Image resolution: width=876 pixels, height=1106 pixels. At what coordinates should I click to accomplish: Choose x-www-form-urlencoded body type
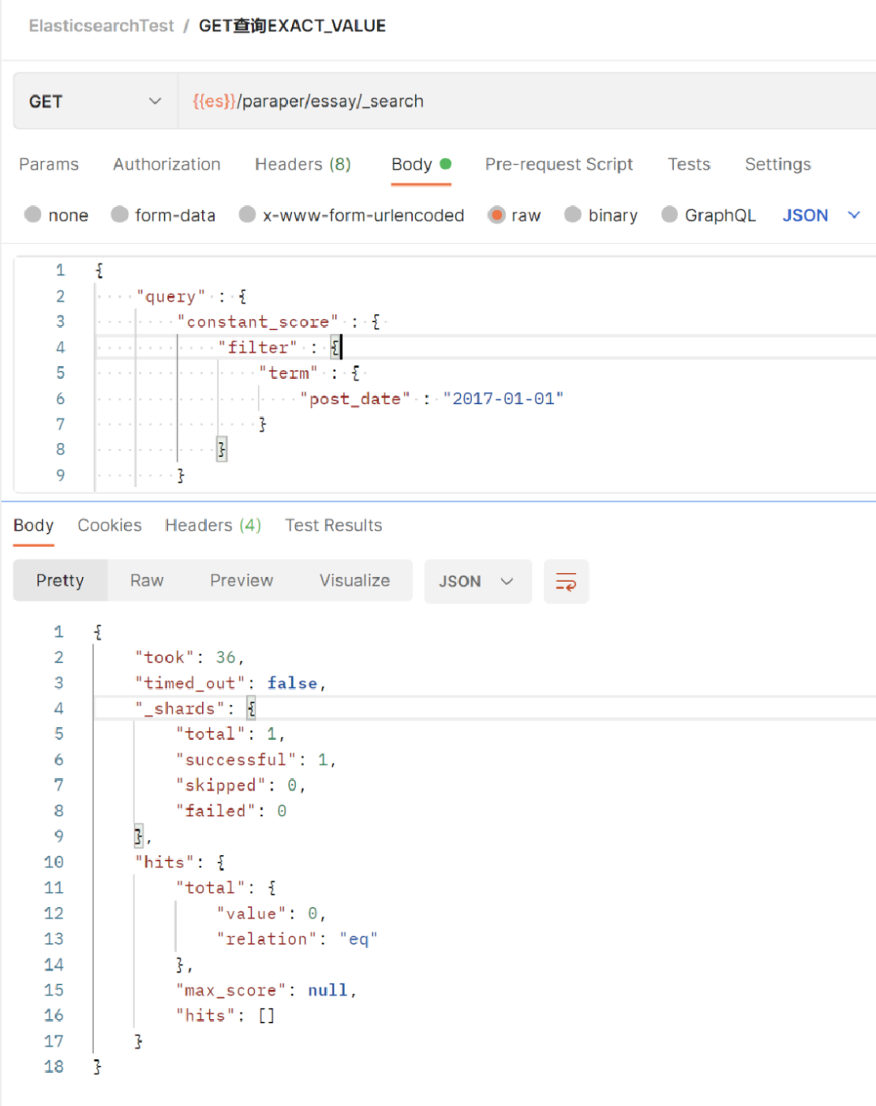click(x=247, y=215)
